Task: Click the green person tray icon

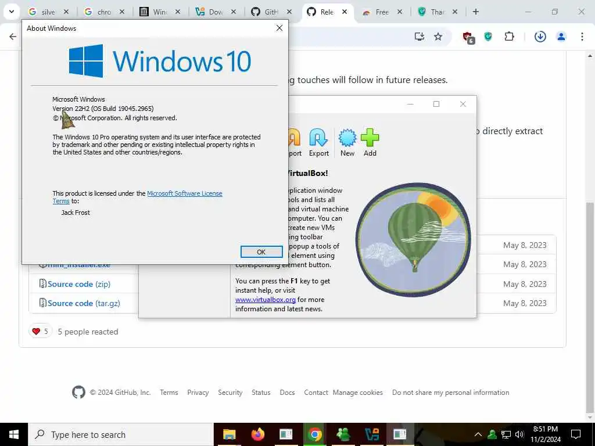Action: [492, 434]
